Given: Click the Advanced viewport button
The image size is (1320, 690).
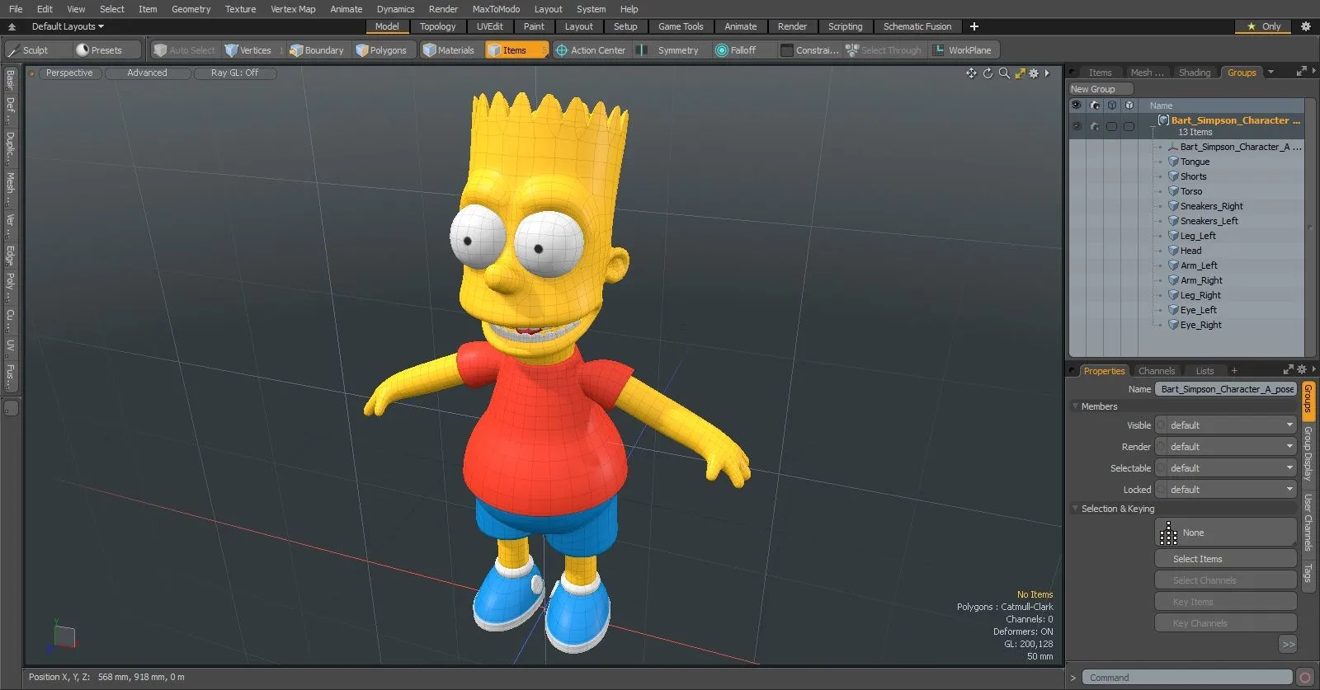Looking at the screenshot, I should point(147,73).
